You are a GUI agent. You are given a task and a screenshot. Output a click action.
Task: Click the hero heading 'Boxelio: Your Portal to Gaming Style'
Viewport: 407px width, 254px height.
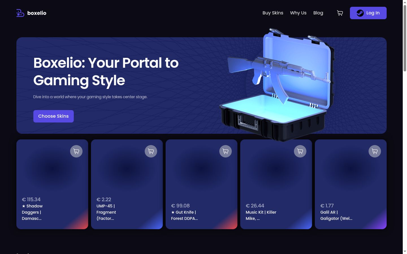click(106, 71)
